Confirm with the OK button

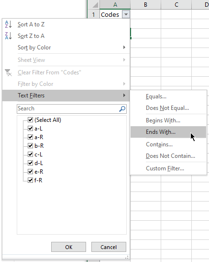(x=68, y=247)
